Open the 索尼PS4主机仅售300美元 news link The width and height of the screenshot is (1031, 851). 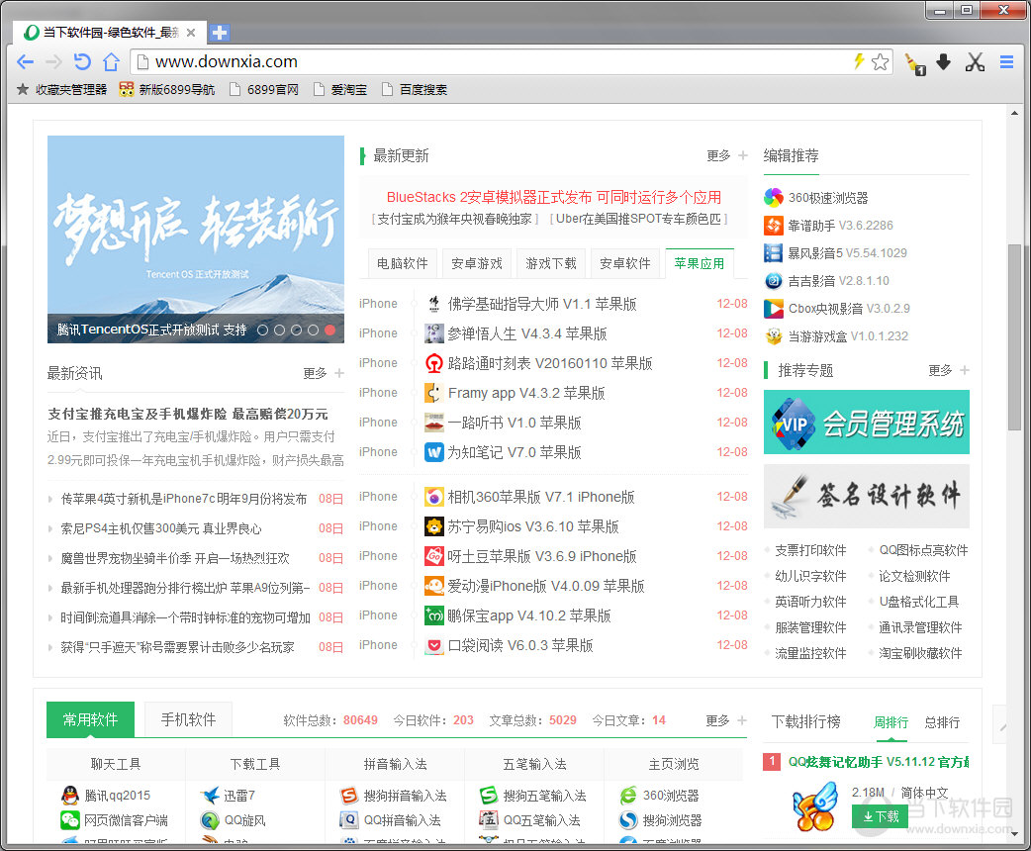[x=161, y=528]
